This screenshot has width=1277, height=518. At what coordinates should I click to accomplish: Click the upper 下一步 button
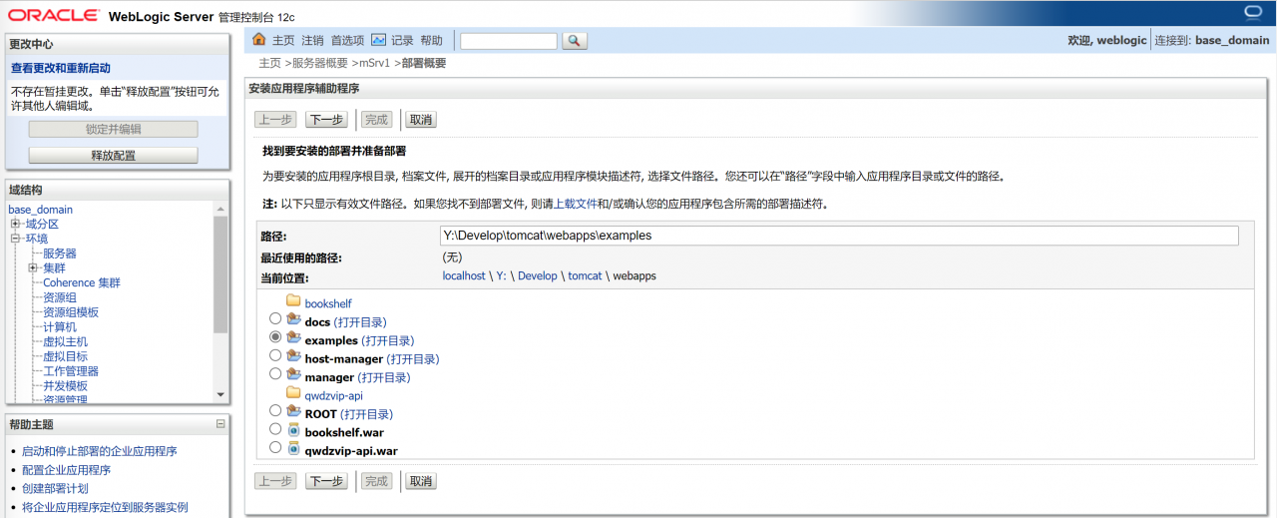[x=326, y=120]
